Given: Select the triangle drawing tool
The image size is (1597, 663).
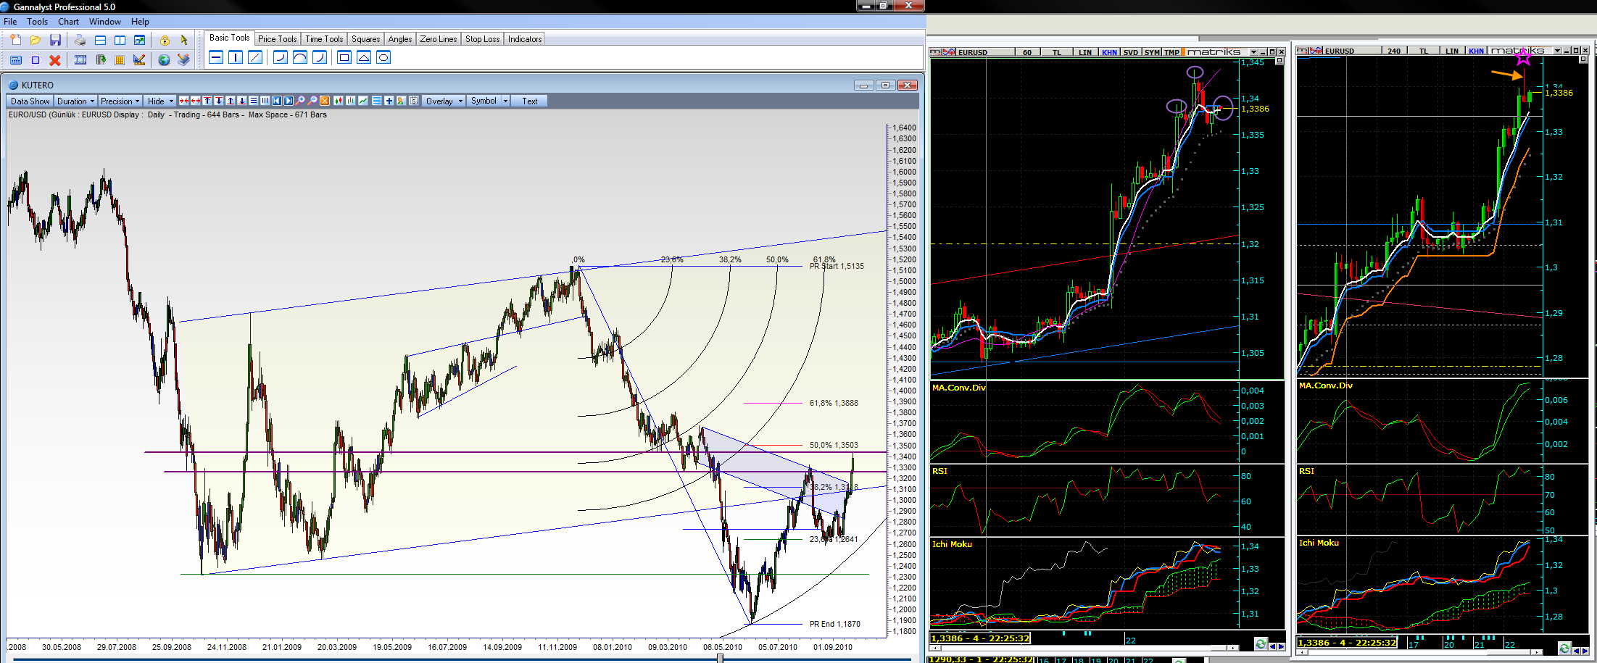Looking at the screenshot, I should click(x=364, y=57).
